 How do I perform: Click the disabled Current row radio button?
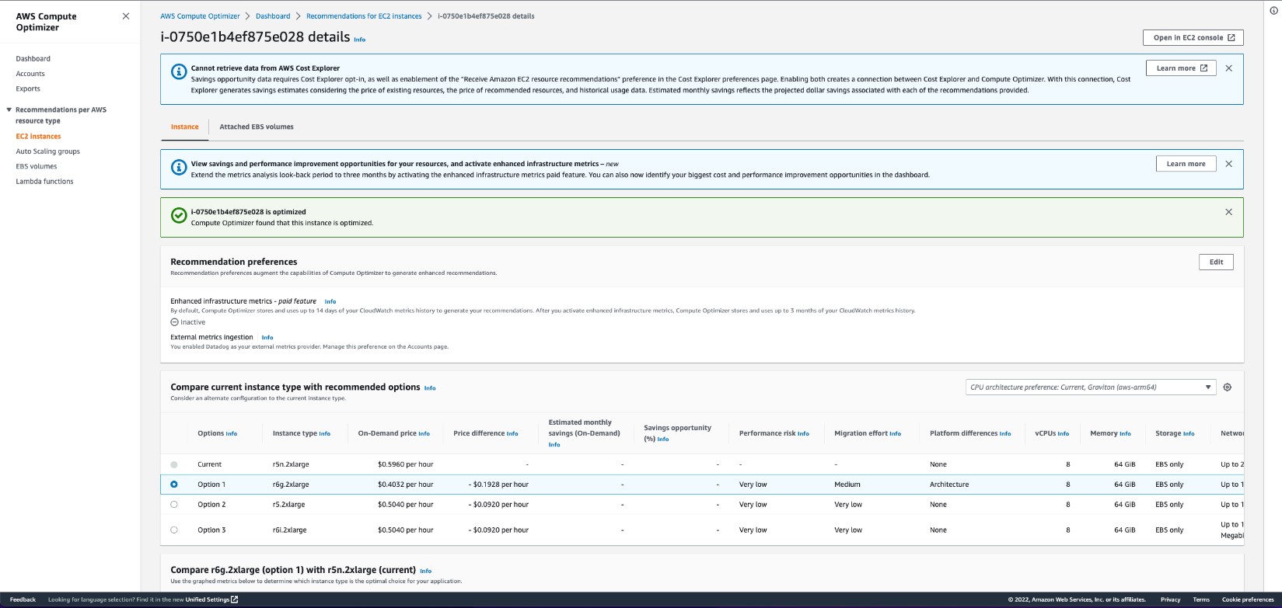point(174,464)
